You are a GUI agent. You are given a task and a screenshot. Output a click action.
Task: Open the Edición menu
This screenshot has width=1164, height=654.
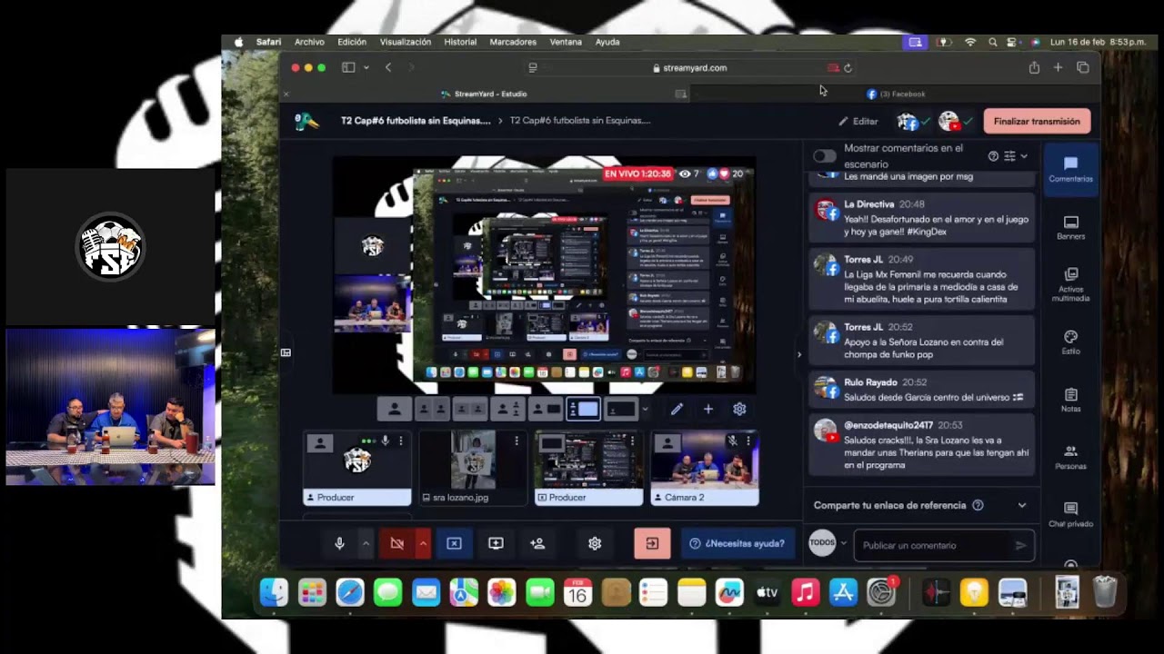point(352,42)
